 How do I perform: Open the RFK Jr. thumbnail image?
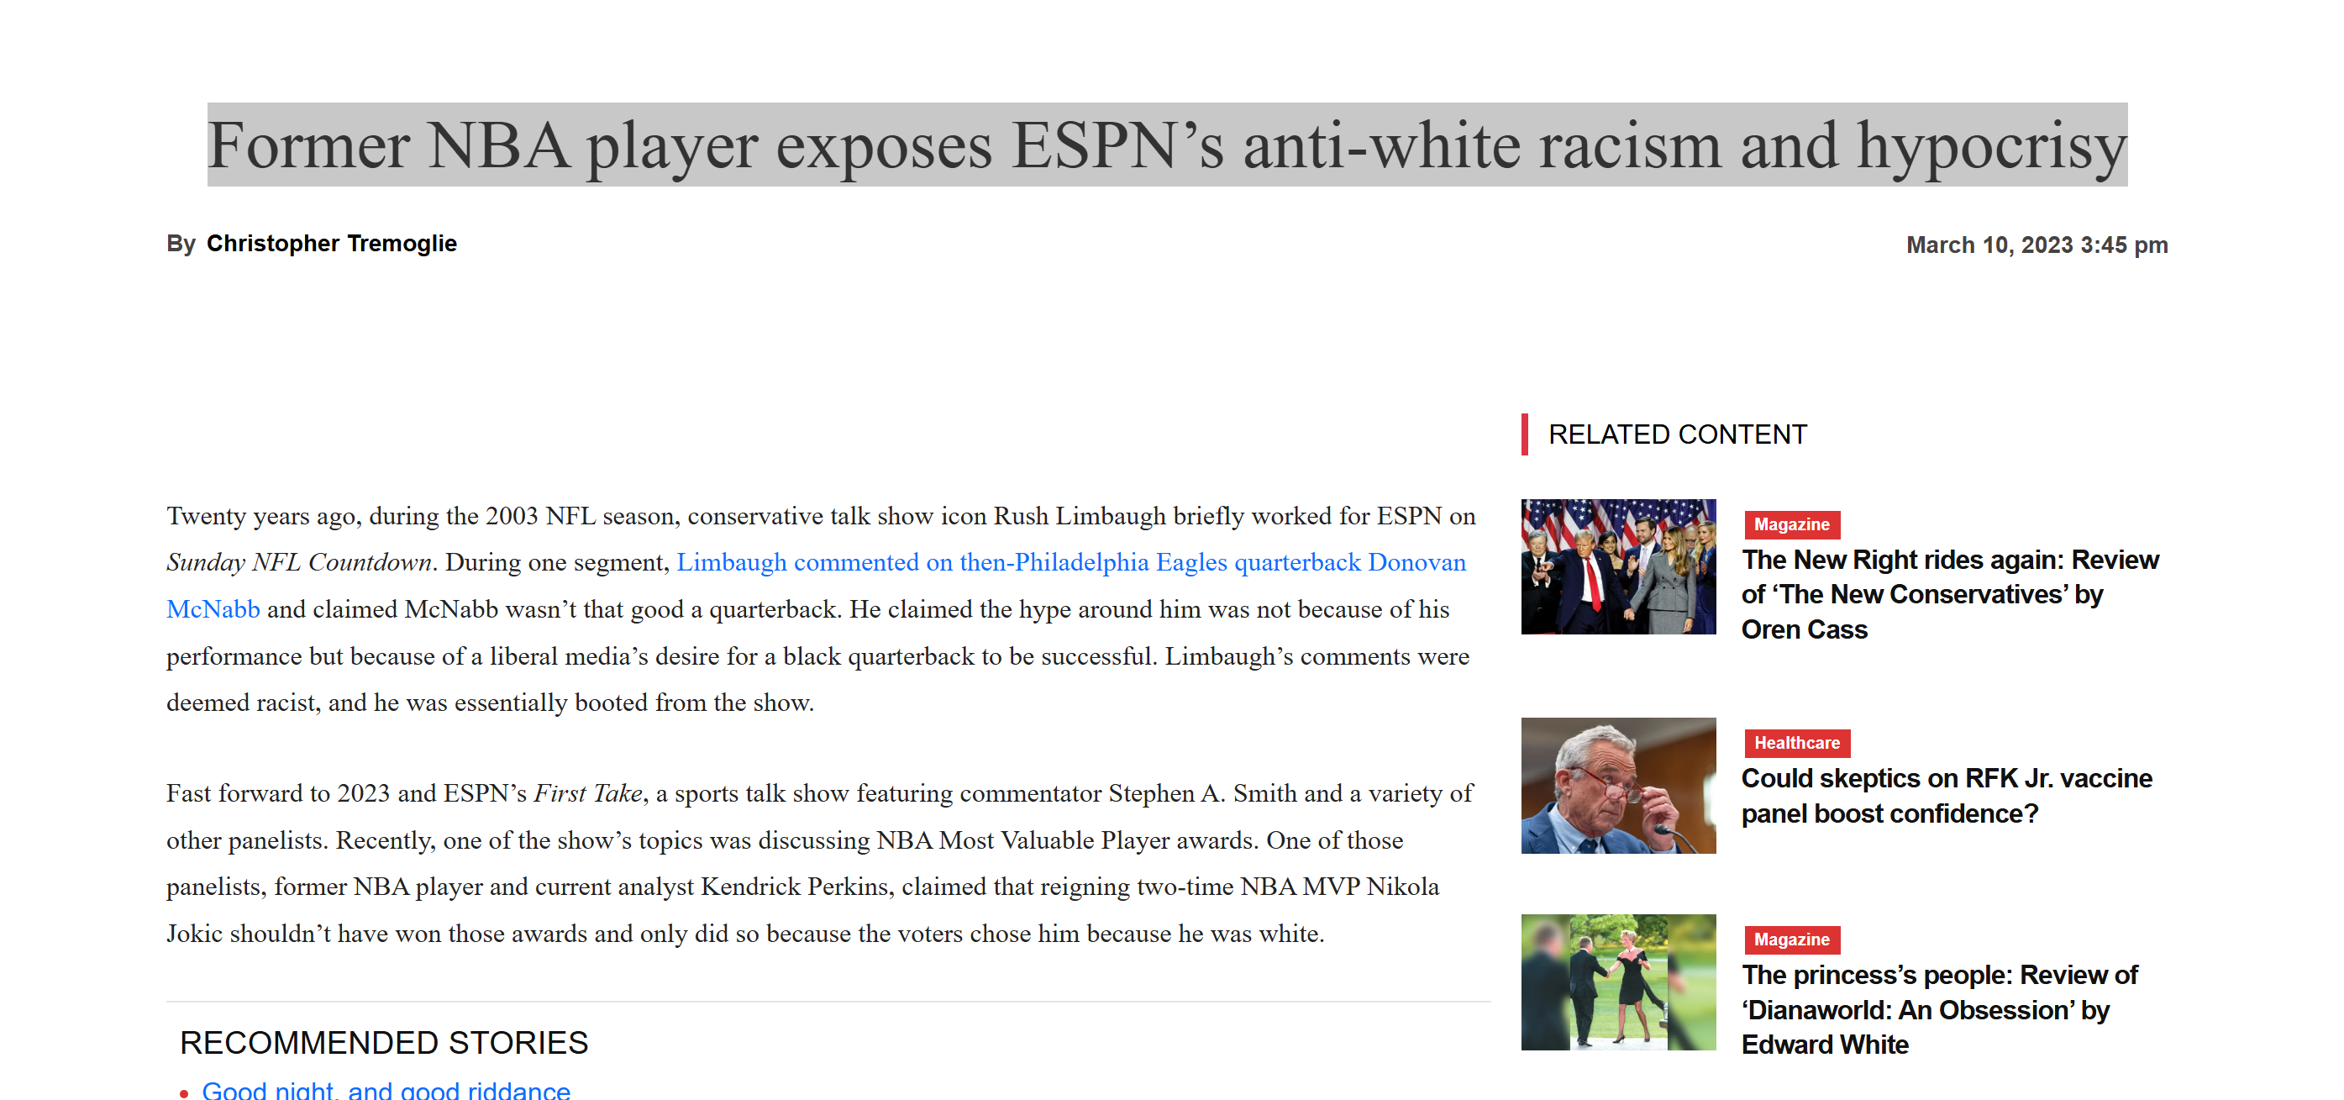[1618, 785]
